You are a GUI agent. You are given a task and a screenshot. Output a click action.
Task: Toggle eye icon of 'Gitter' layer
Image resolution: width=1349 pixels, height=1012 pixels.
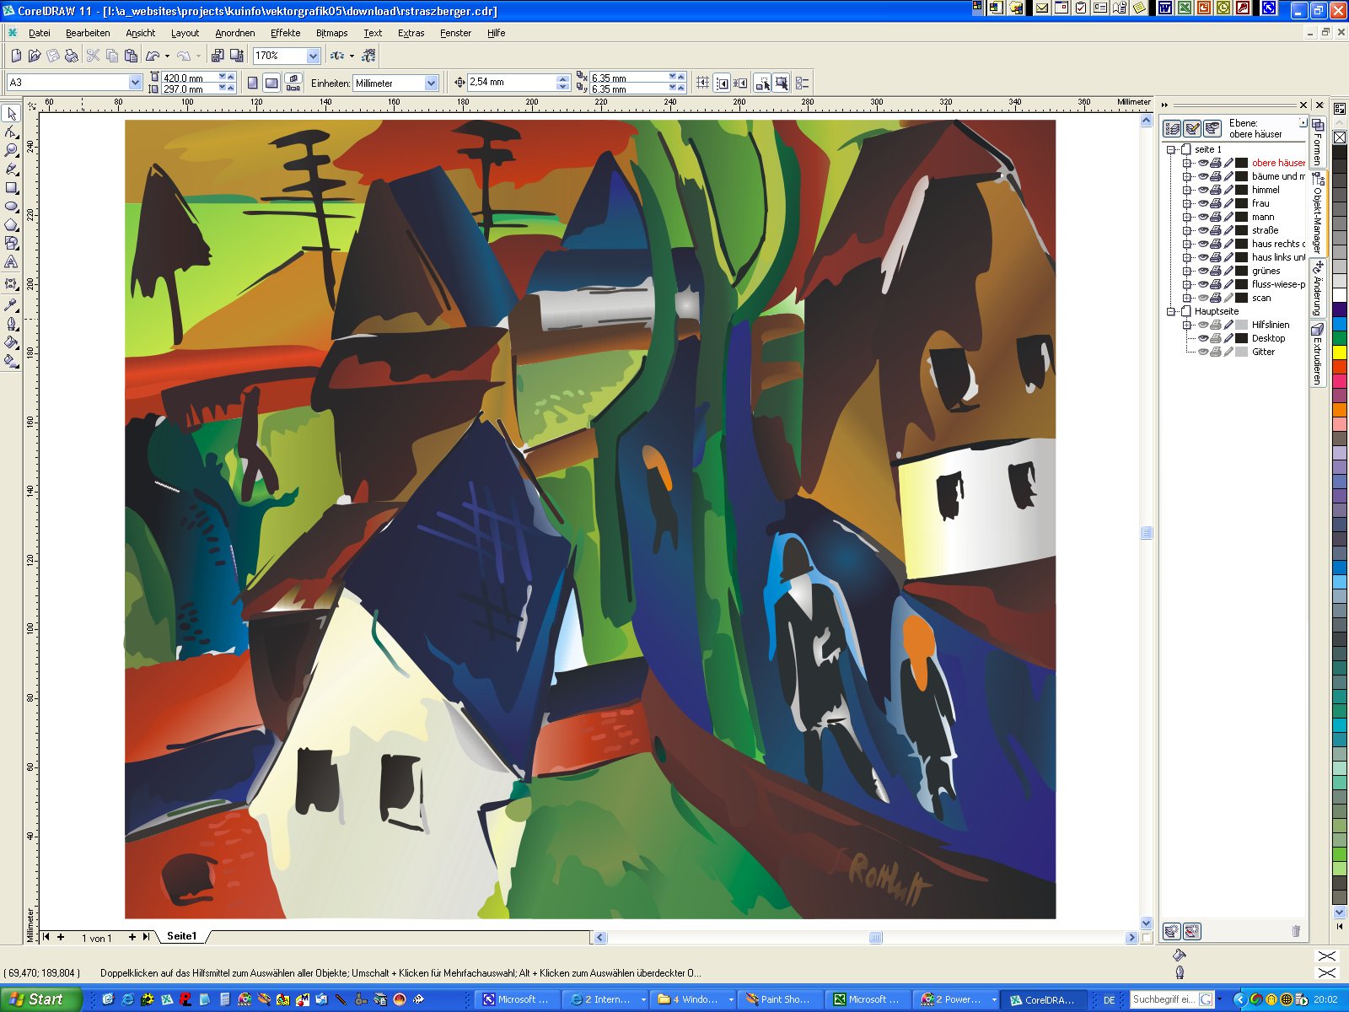(1203, 352)
